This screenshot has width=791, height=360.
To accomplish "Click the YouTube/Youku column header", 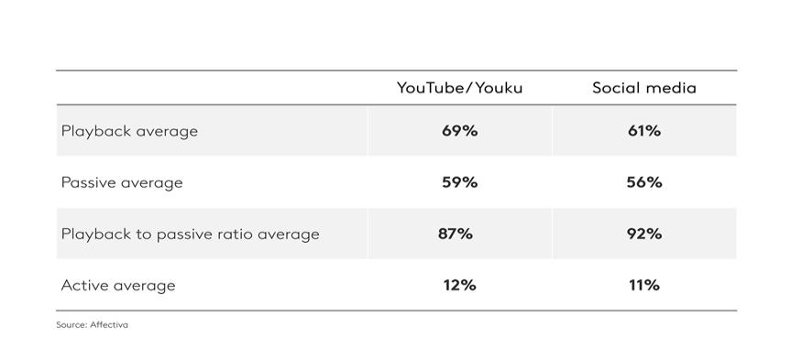I will pos(459,88).
